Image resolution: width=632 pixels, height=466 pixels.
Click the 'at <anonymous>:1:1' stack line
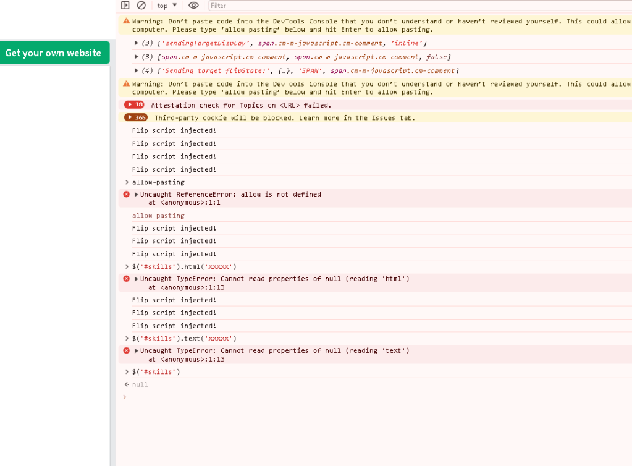click(184, 202)
